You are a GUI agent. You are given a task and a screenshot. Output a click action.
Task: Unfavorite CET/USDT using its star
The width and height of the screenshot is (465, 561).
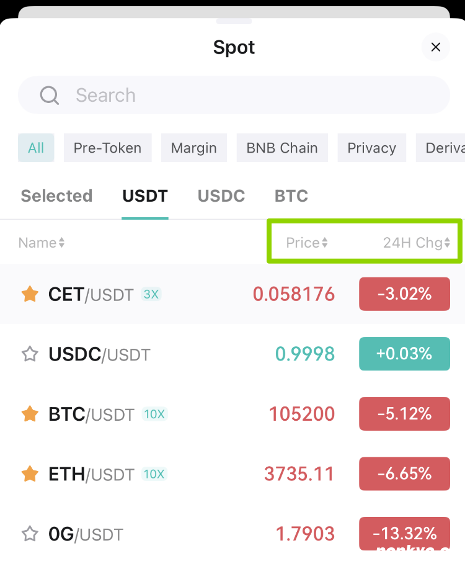point(30,294)
